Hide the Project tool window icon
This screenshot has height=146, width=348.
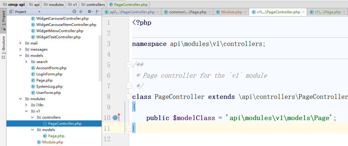(97, 12)
